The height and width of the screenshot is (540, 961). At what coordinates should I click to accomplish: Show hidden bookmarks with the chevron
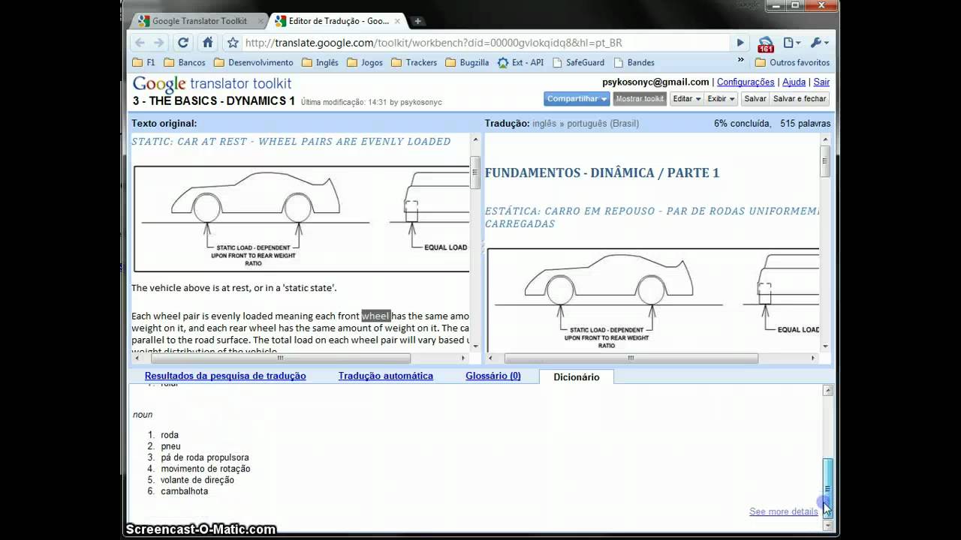click(x=740, y=60)
